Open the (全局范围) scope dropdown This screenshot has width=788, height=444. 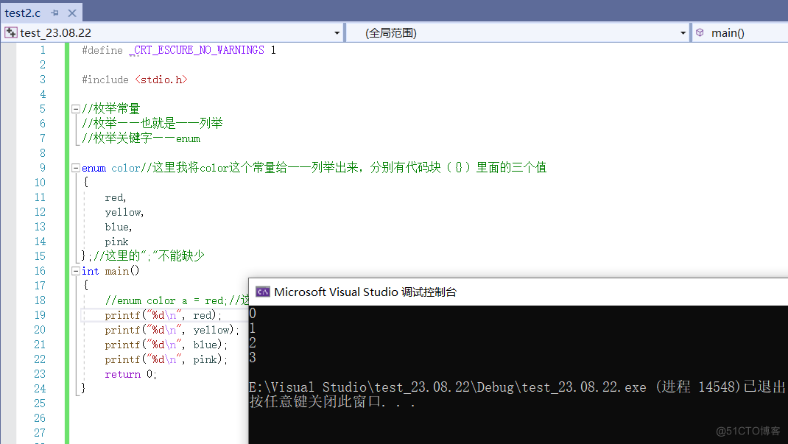pos(683,33)
